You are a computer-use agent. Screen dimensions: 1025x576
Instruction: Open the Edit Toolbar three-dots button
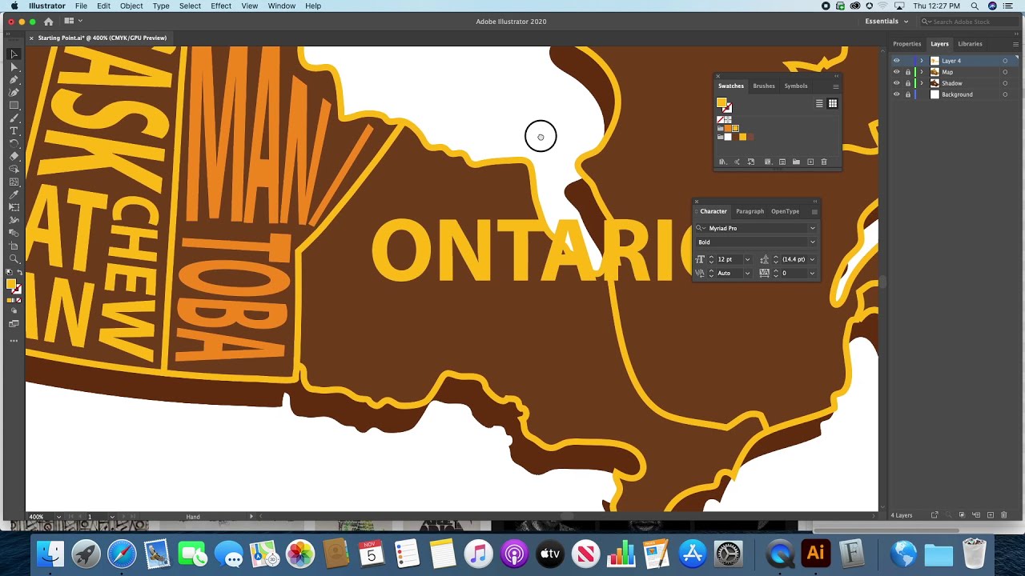coord(14,341)
